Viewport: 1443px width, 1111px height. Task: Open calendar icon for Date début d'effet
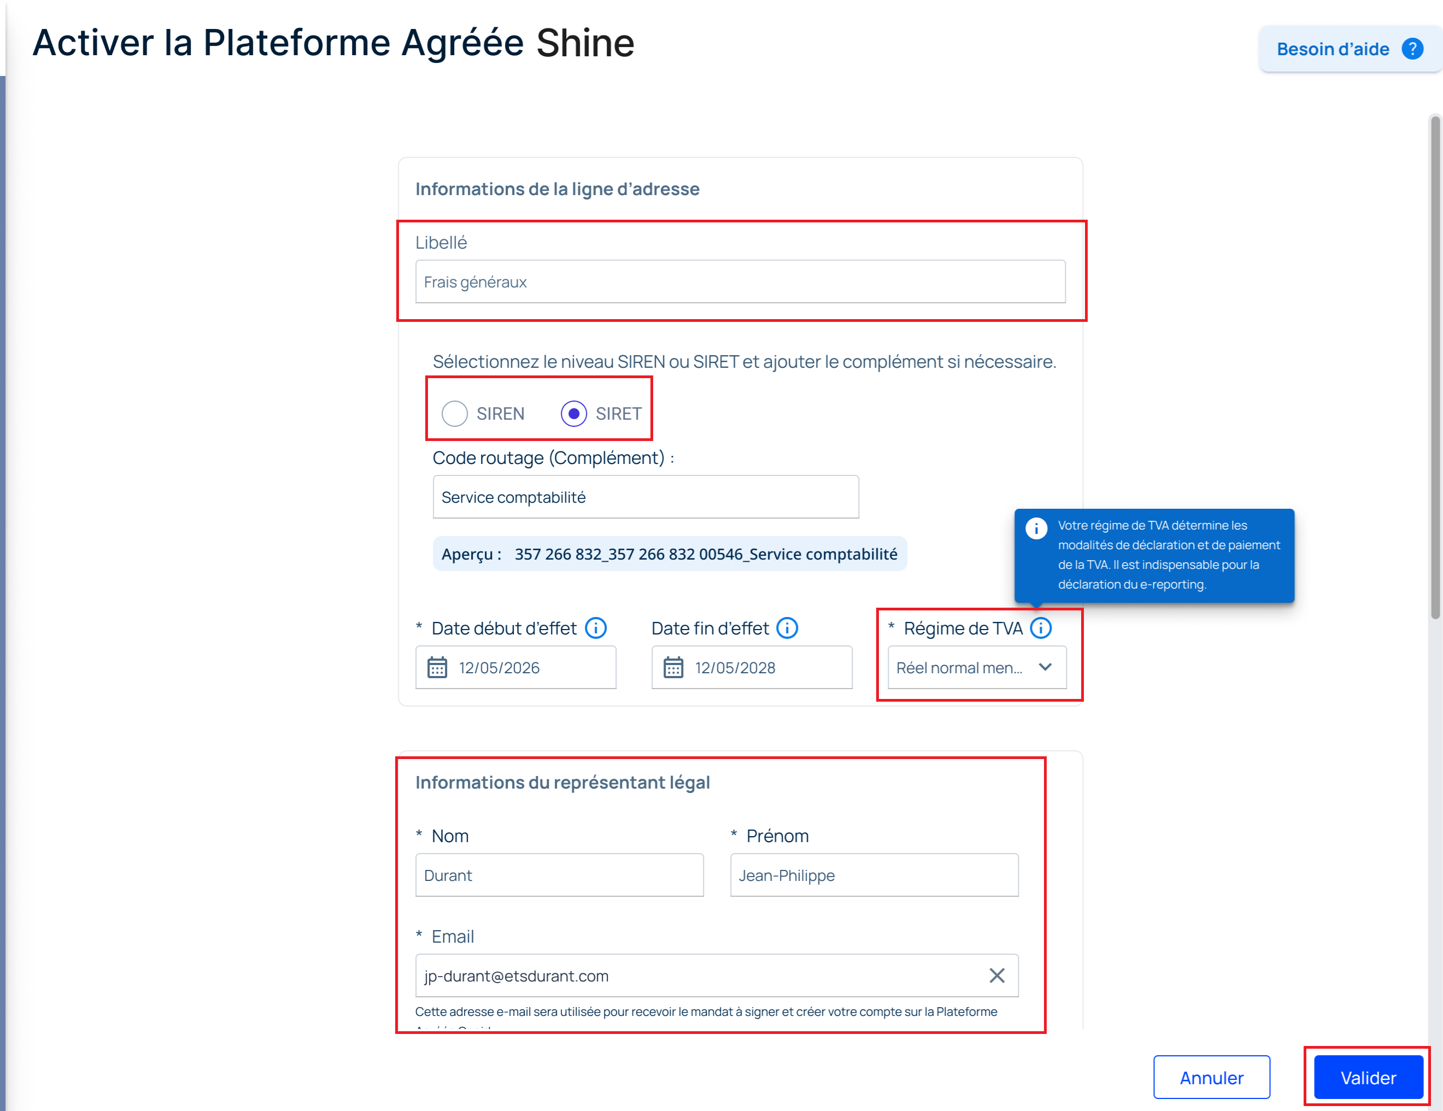437,667
